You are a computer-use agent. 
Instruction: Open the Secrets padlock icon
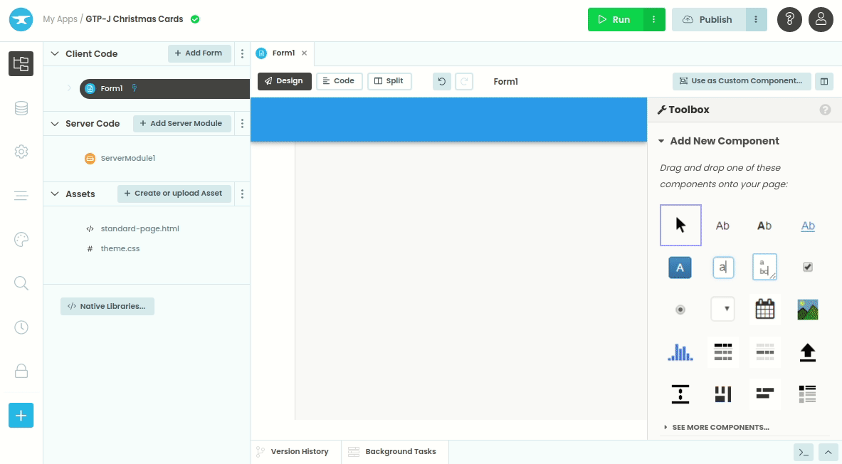[x=21, y=371]
